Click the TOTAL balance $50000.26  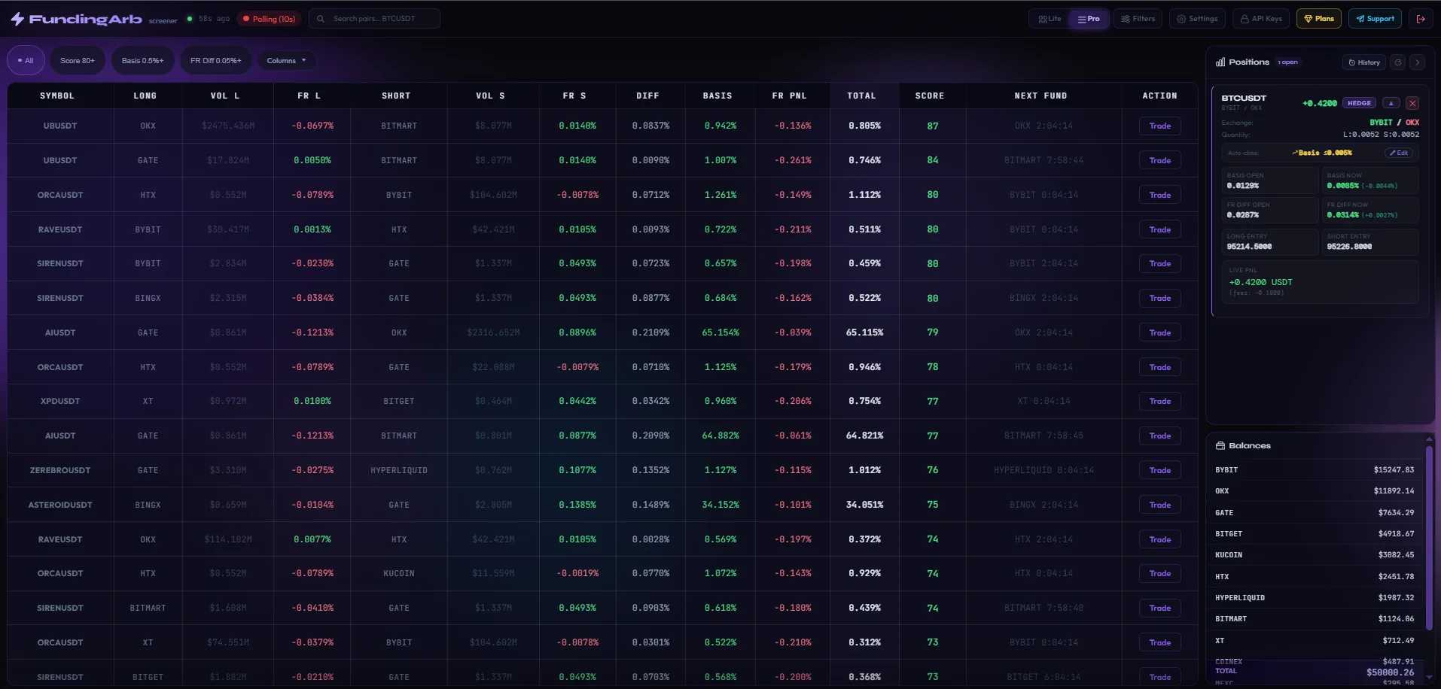coord(1390,672)
